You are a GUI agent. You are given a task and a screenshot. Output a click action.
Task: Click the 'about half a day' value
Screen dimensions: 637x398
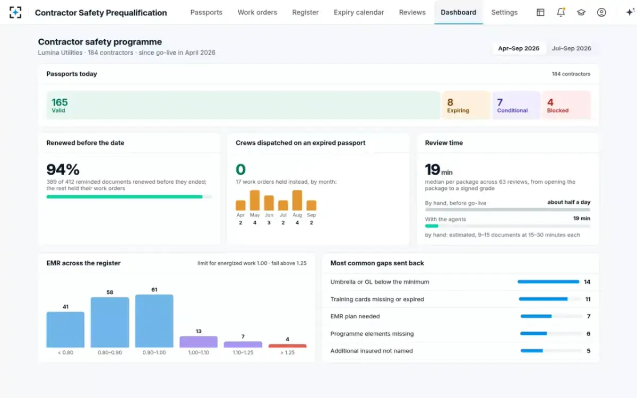pyautogui.click(x=569, y=203)
